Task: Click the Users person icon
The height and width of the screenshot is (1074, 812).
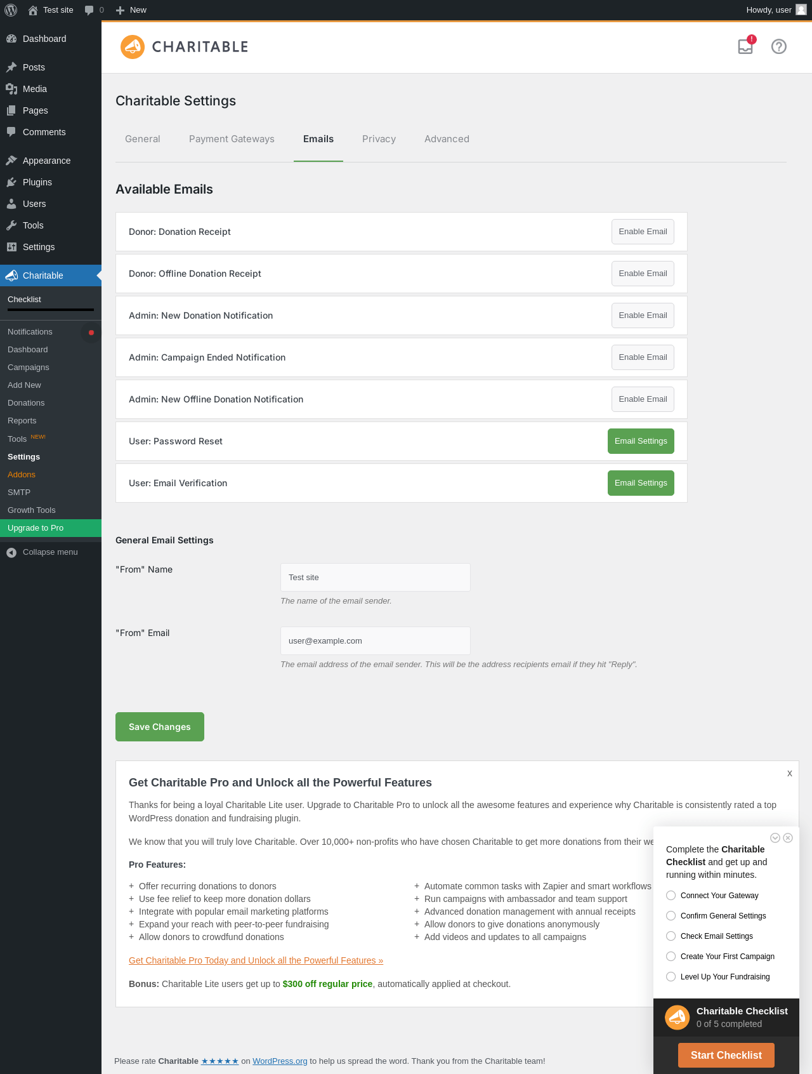Action: tap(11, 204)
